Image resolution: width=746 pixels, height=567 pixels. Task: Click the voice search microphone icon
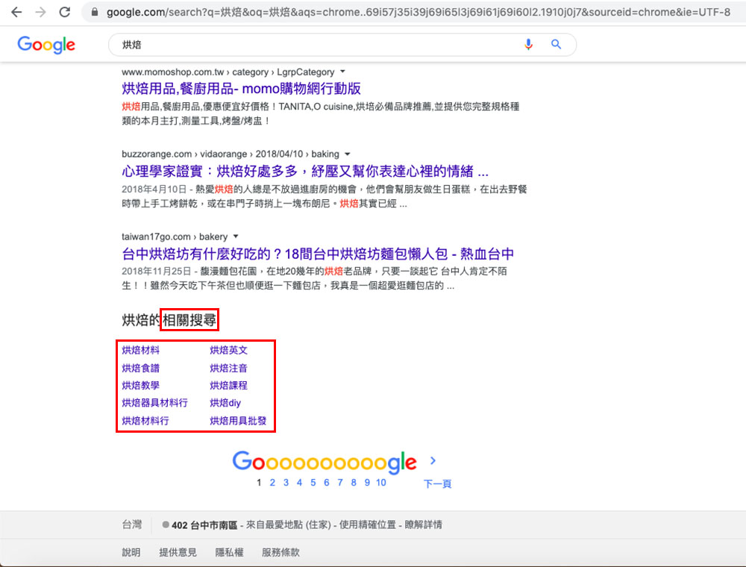pos(529,45)
